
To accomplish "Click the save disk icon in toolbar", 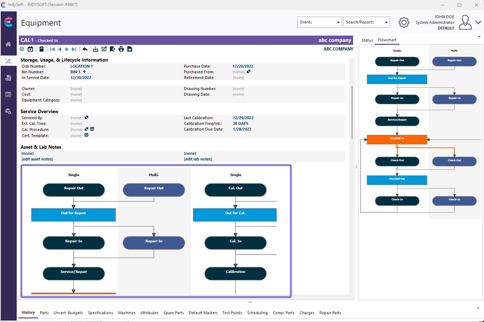I will [x=130, y=49].
